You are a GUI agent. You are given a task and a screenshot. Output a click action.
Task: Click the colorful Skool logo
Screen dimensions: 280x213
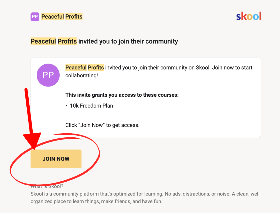[x=248, y=16]
